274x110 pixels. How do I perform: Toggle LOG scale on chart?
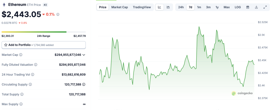click(x=238, y=7)
